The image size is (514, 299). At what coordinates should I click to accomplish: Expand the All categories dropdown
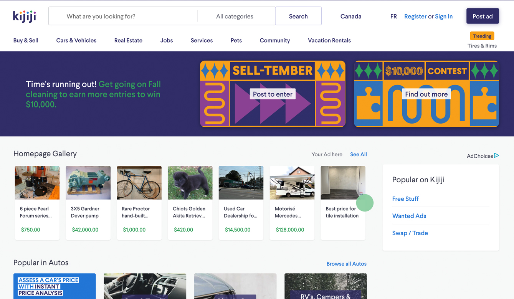[235, 16]
